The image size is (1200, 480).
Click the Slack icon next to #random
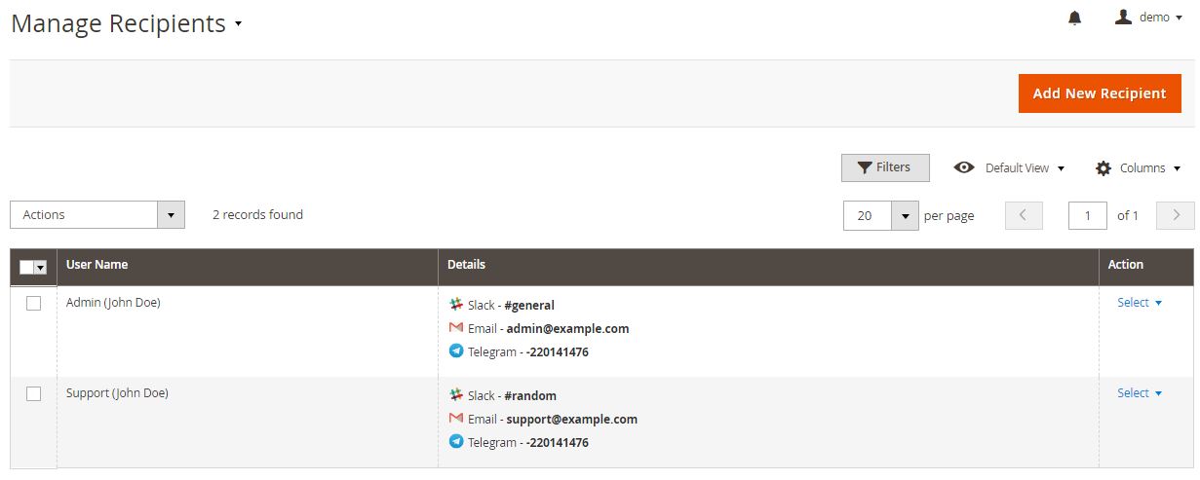[456, 395]
